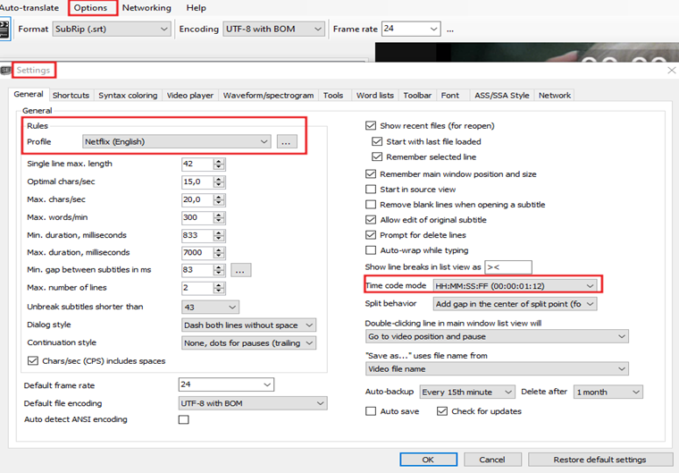Open the Auto-backup interval dropdown
The height and width of the screenshot is (473, 679).
pos(467,392)
